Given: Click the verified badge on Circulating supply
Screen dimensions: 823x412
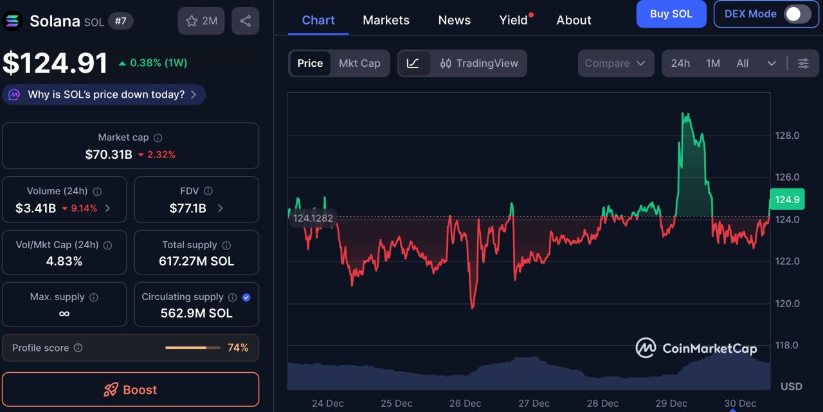Looking at the screenshot, I should (246, 297).
